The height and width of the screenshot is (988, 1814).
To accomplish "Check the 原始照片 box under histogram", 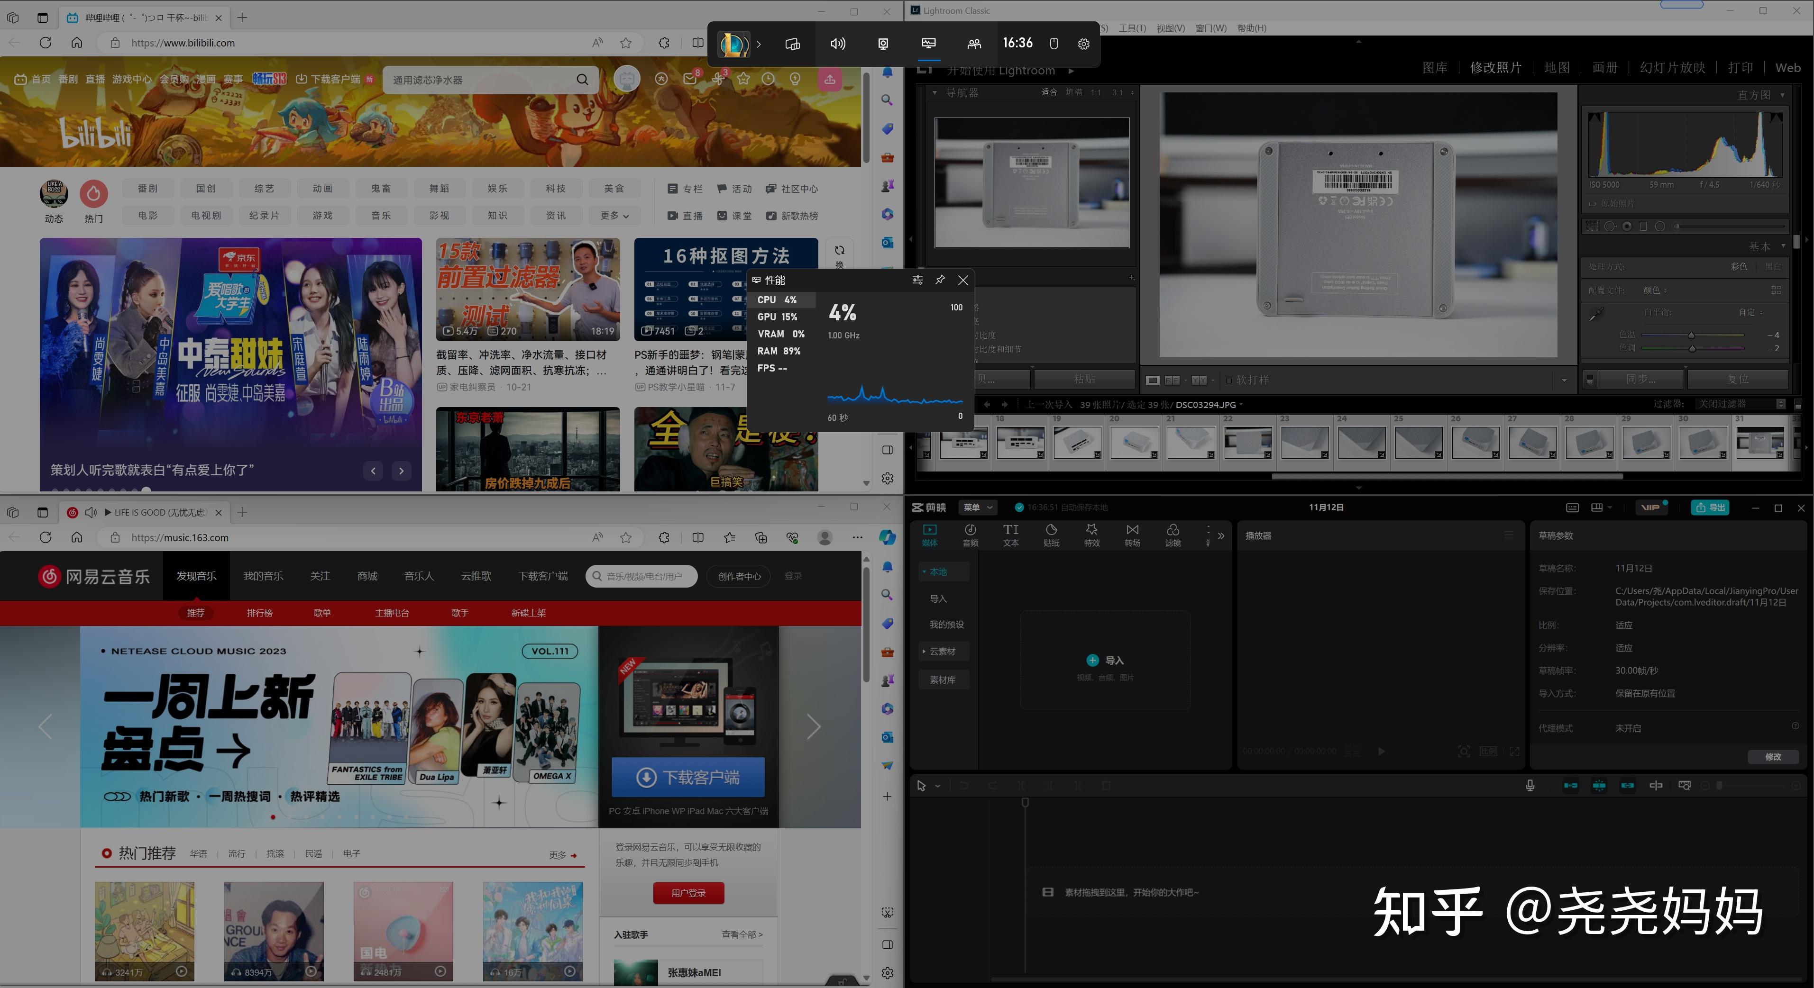I will pos(1592,203).
